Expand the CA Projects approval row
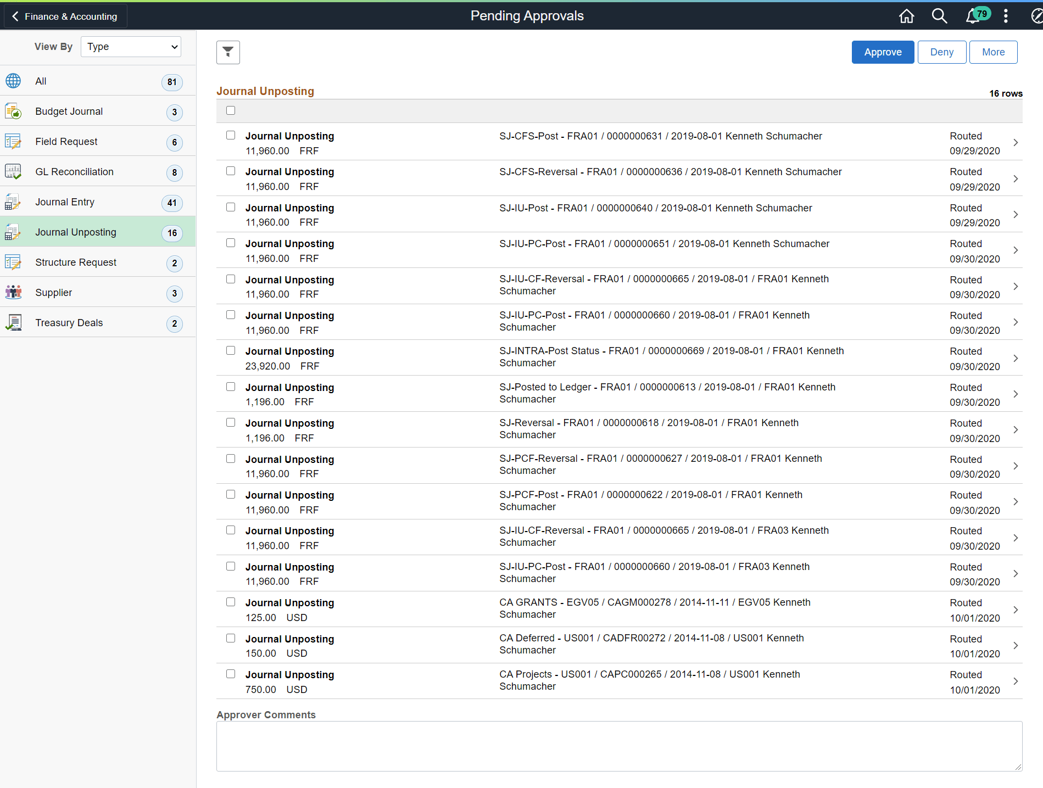1043x788 pixels. coord(1015,681)
